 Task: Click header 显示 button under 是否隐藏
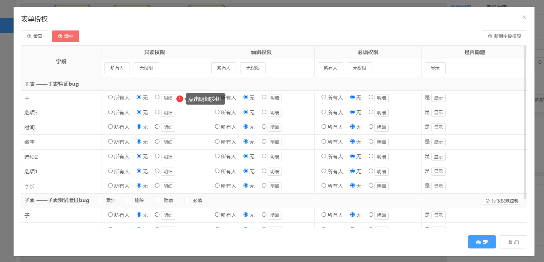(435, 68)
